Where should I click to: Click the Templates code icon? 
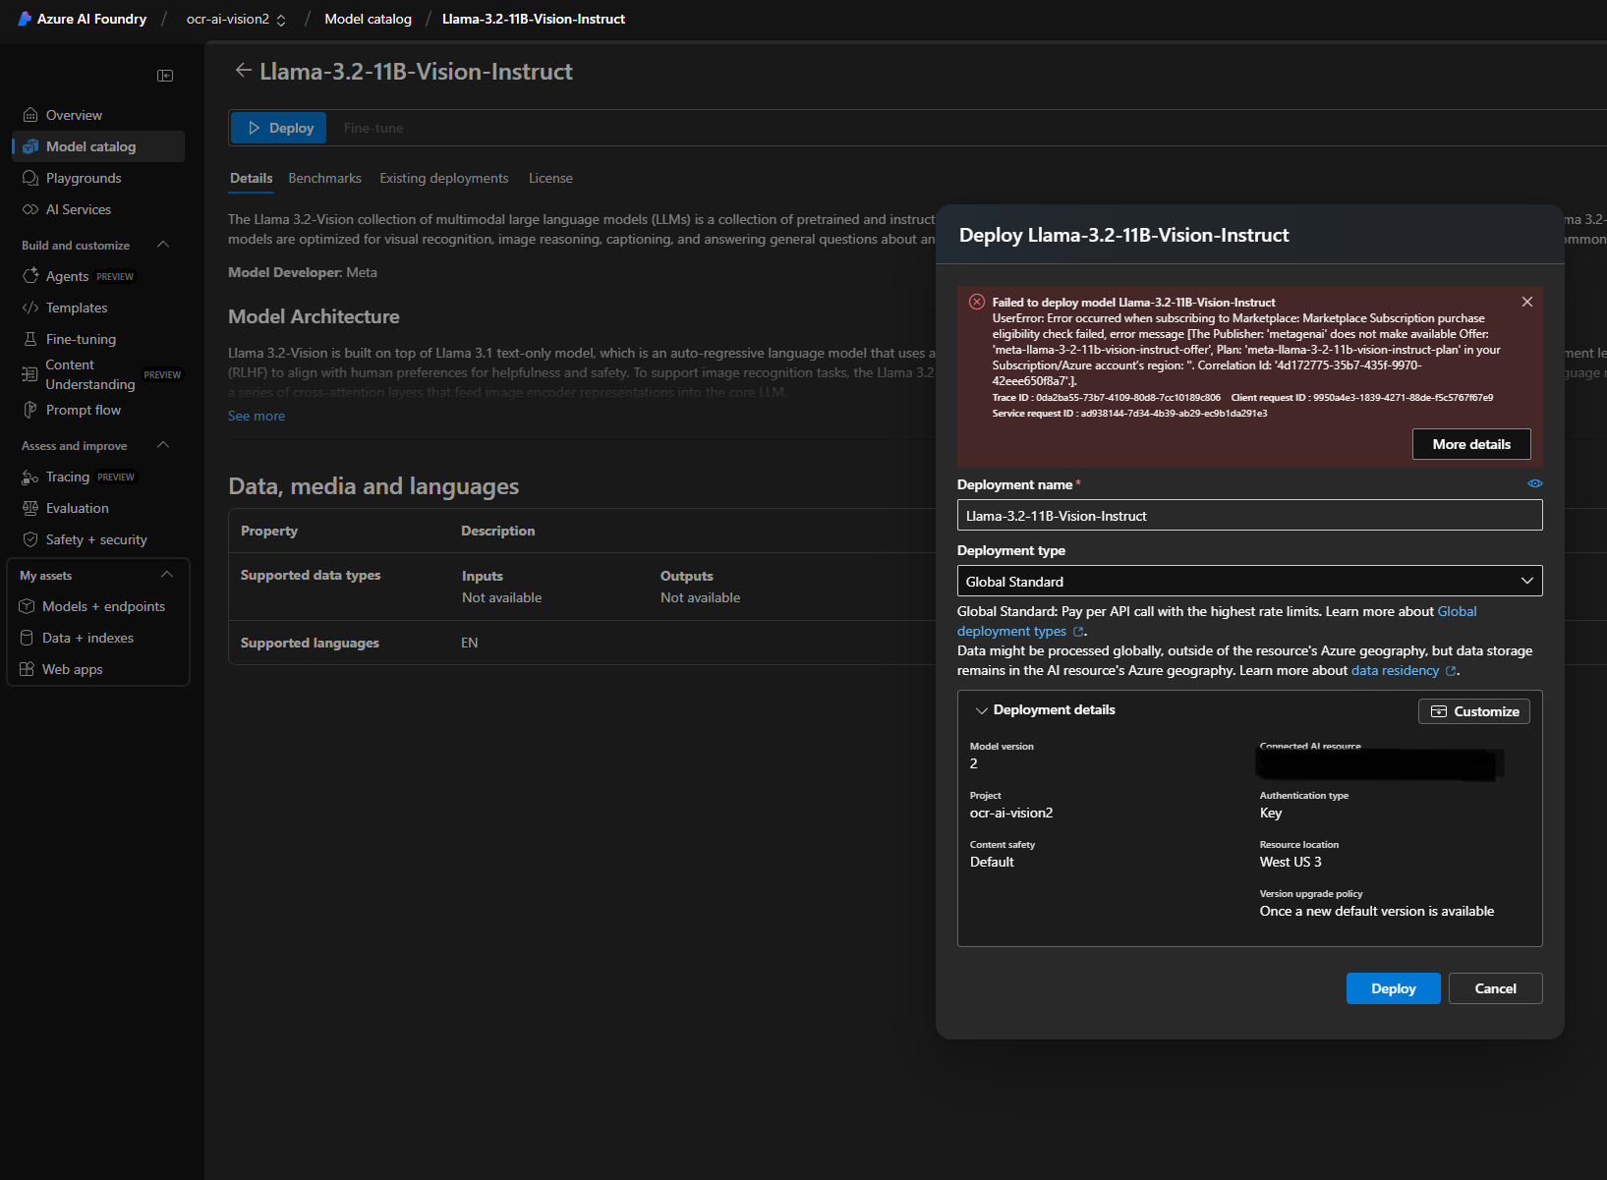click(30, 308)
